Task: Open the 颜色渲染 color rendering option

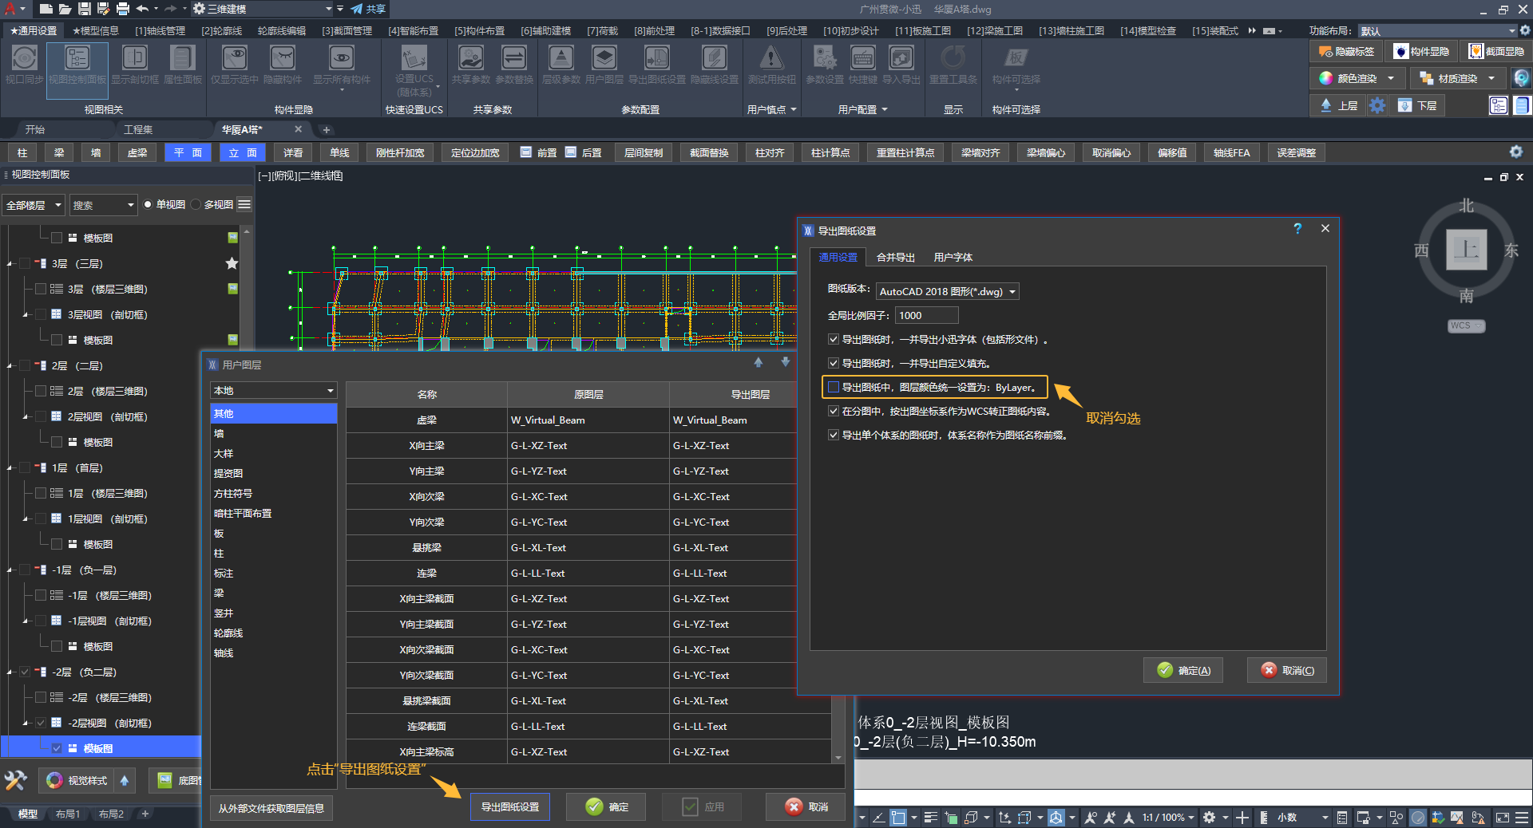Action: [1357, 78]
